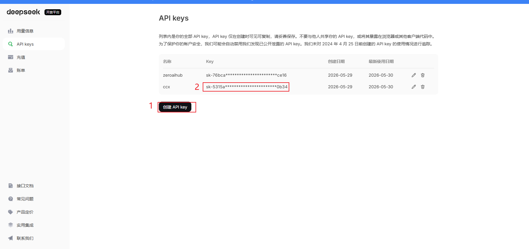
Task: Click the 名称 column header
Action: (167, 61)
